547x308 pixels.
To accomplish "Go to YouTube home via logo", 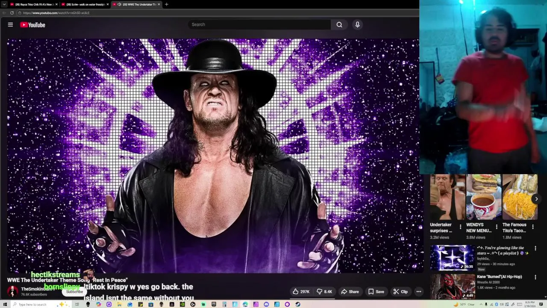I will coord(32,25).
